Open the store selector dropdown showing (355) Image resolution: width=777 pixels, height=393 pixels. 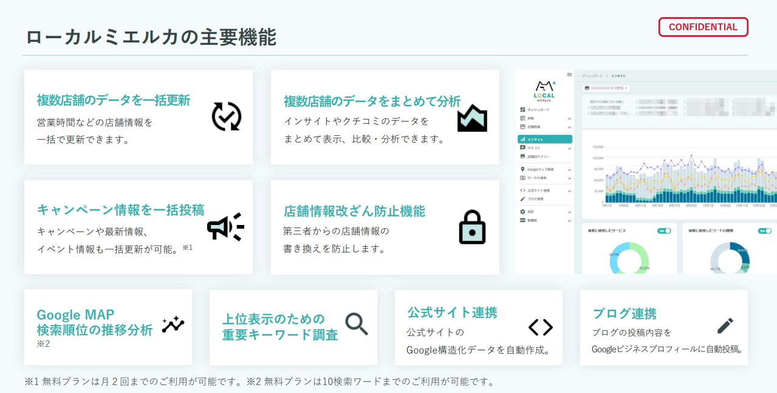tap(606, 88)
